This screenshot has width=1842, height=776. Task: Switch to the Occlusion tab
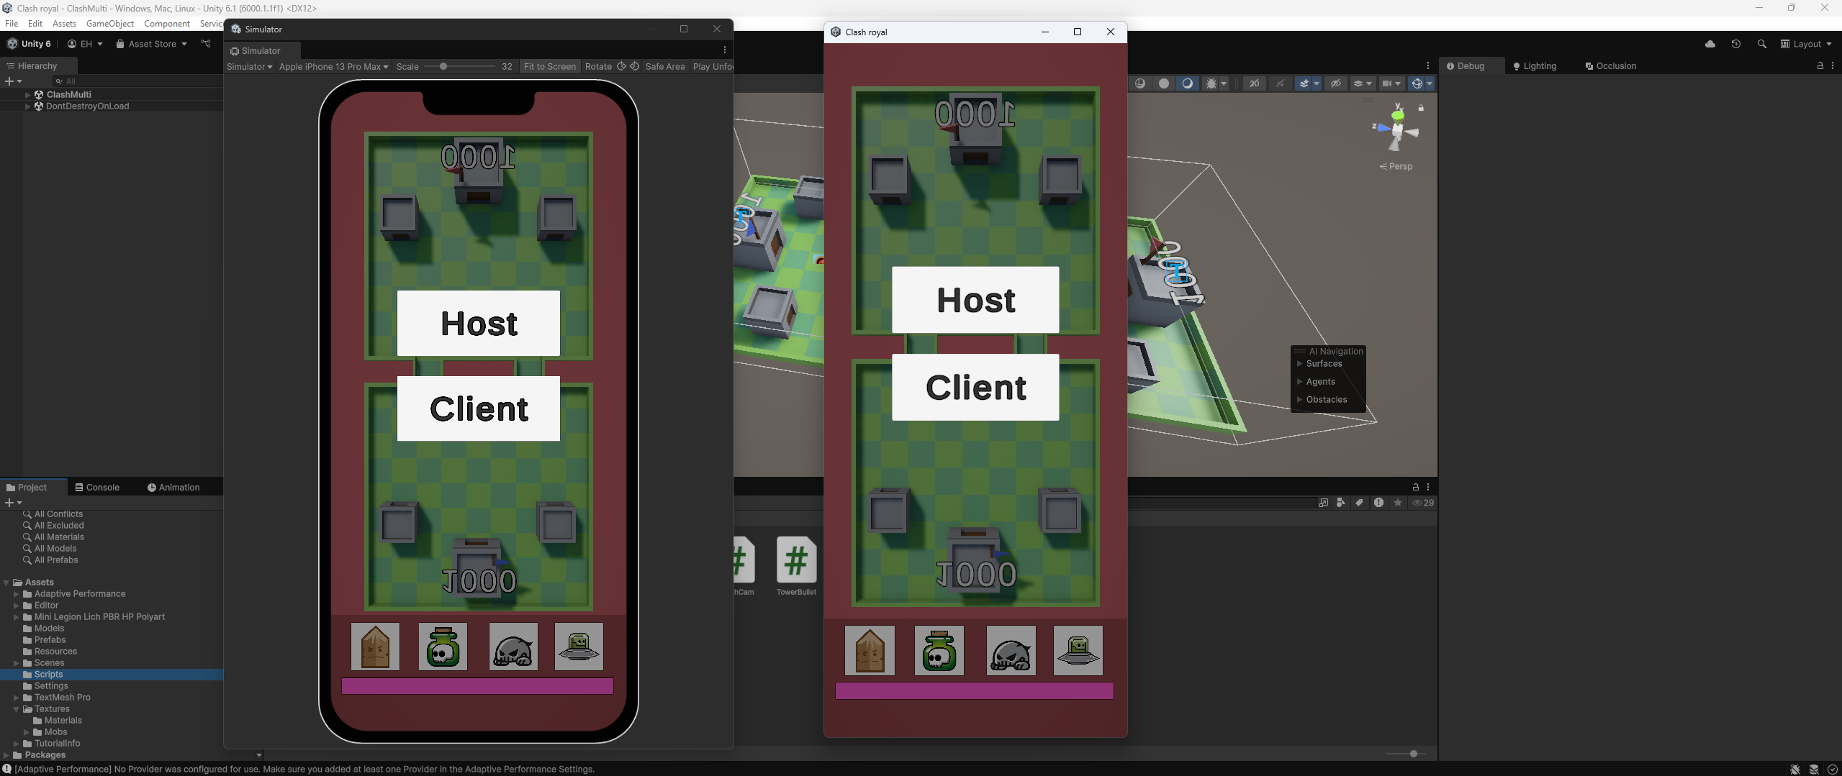point(1610,65)
